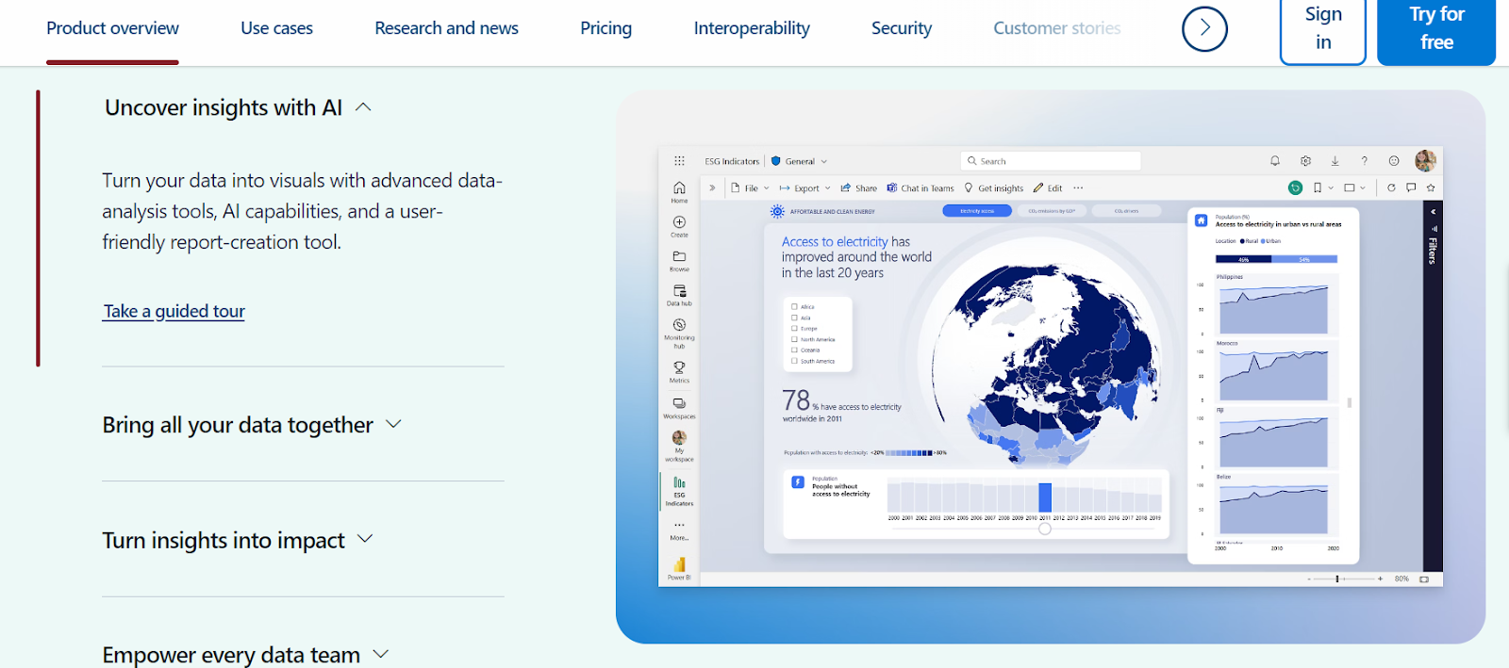1509x668 pixels.
Task: Open the user profile picture
Action: (1425, 161)
